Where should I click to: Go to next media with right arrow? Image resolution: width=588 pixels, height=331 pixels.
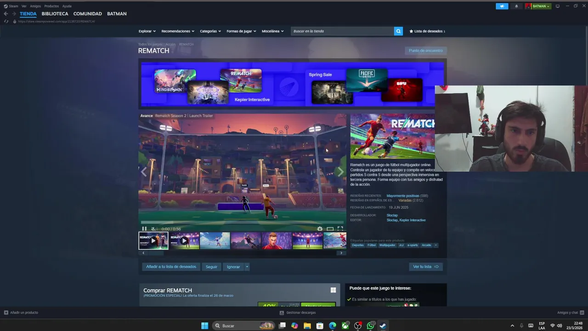coord(340,172)
